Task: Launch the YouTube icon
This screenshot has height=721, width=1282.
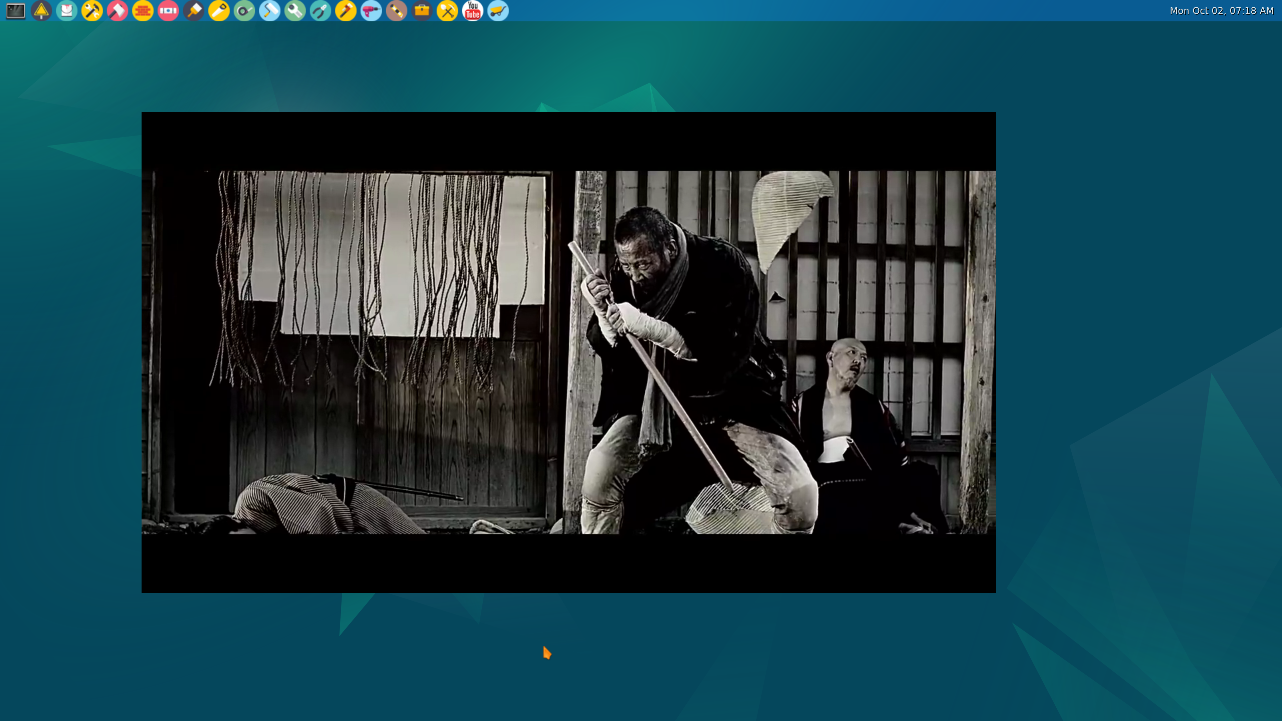Action: 473,10
